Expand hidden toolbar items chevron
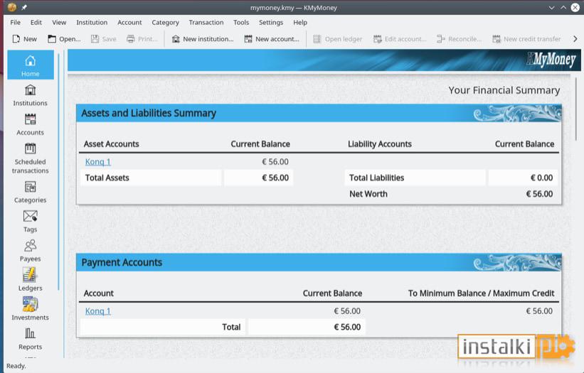Image resolution: width=584 pixels, height=373 pixels. pyautogui.click(x=575, y=38)
